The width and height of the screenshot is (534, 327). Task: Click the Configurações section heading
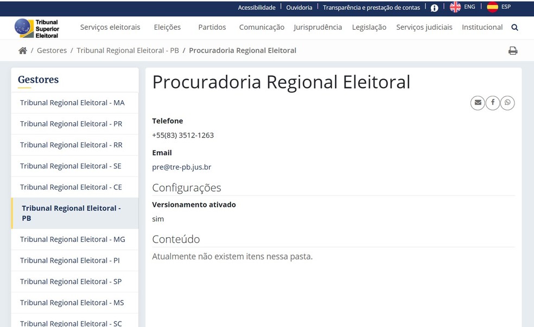(187, 188)
